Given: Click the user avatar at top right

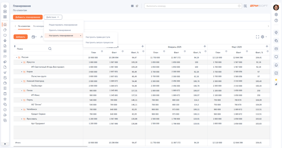Looking at the screenshot, I should (276, 8).
